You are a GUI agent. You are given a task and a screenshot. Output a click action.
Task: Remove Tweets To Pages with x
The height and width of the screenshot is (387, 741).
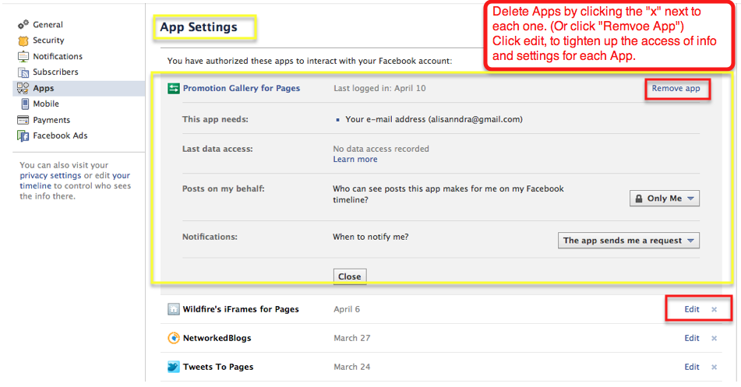[714, 368]
